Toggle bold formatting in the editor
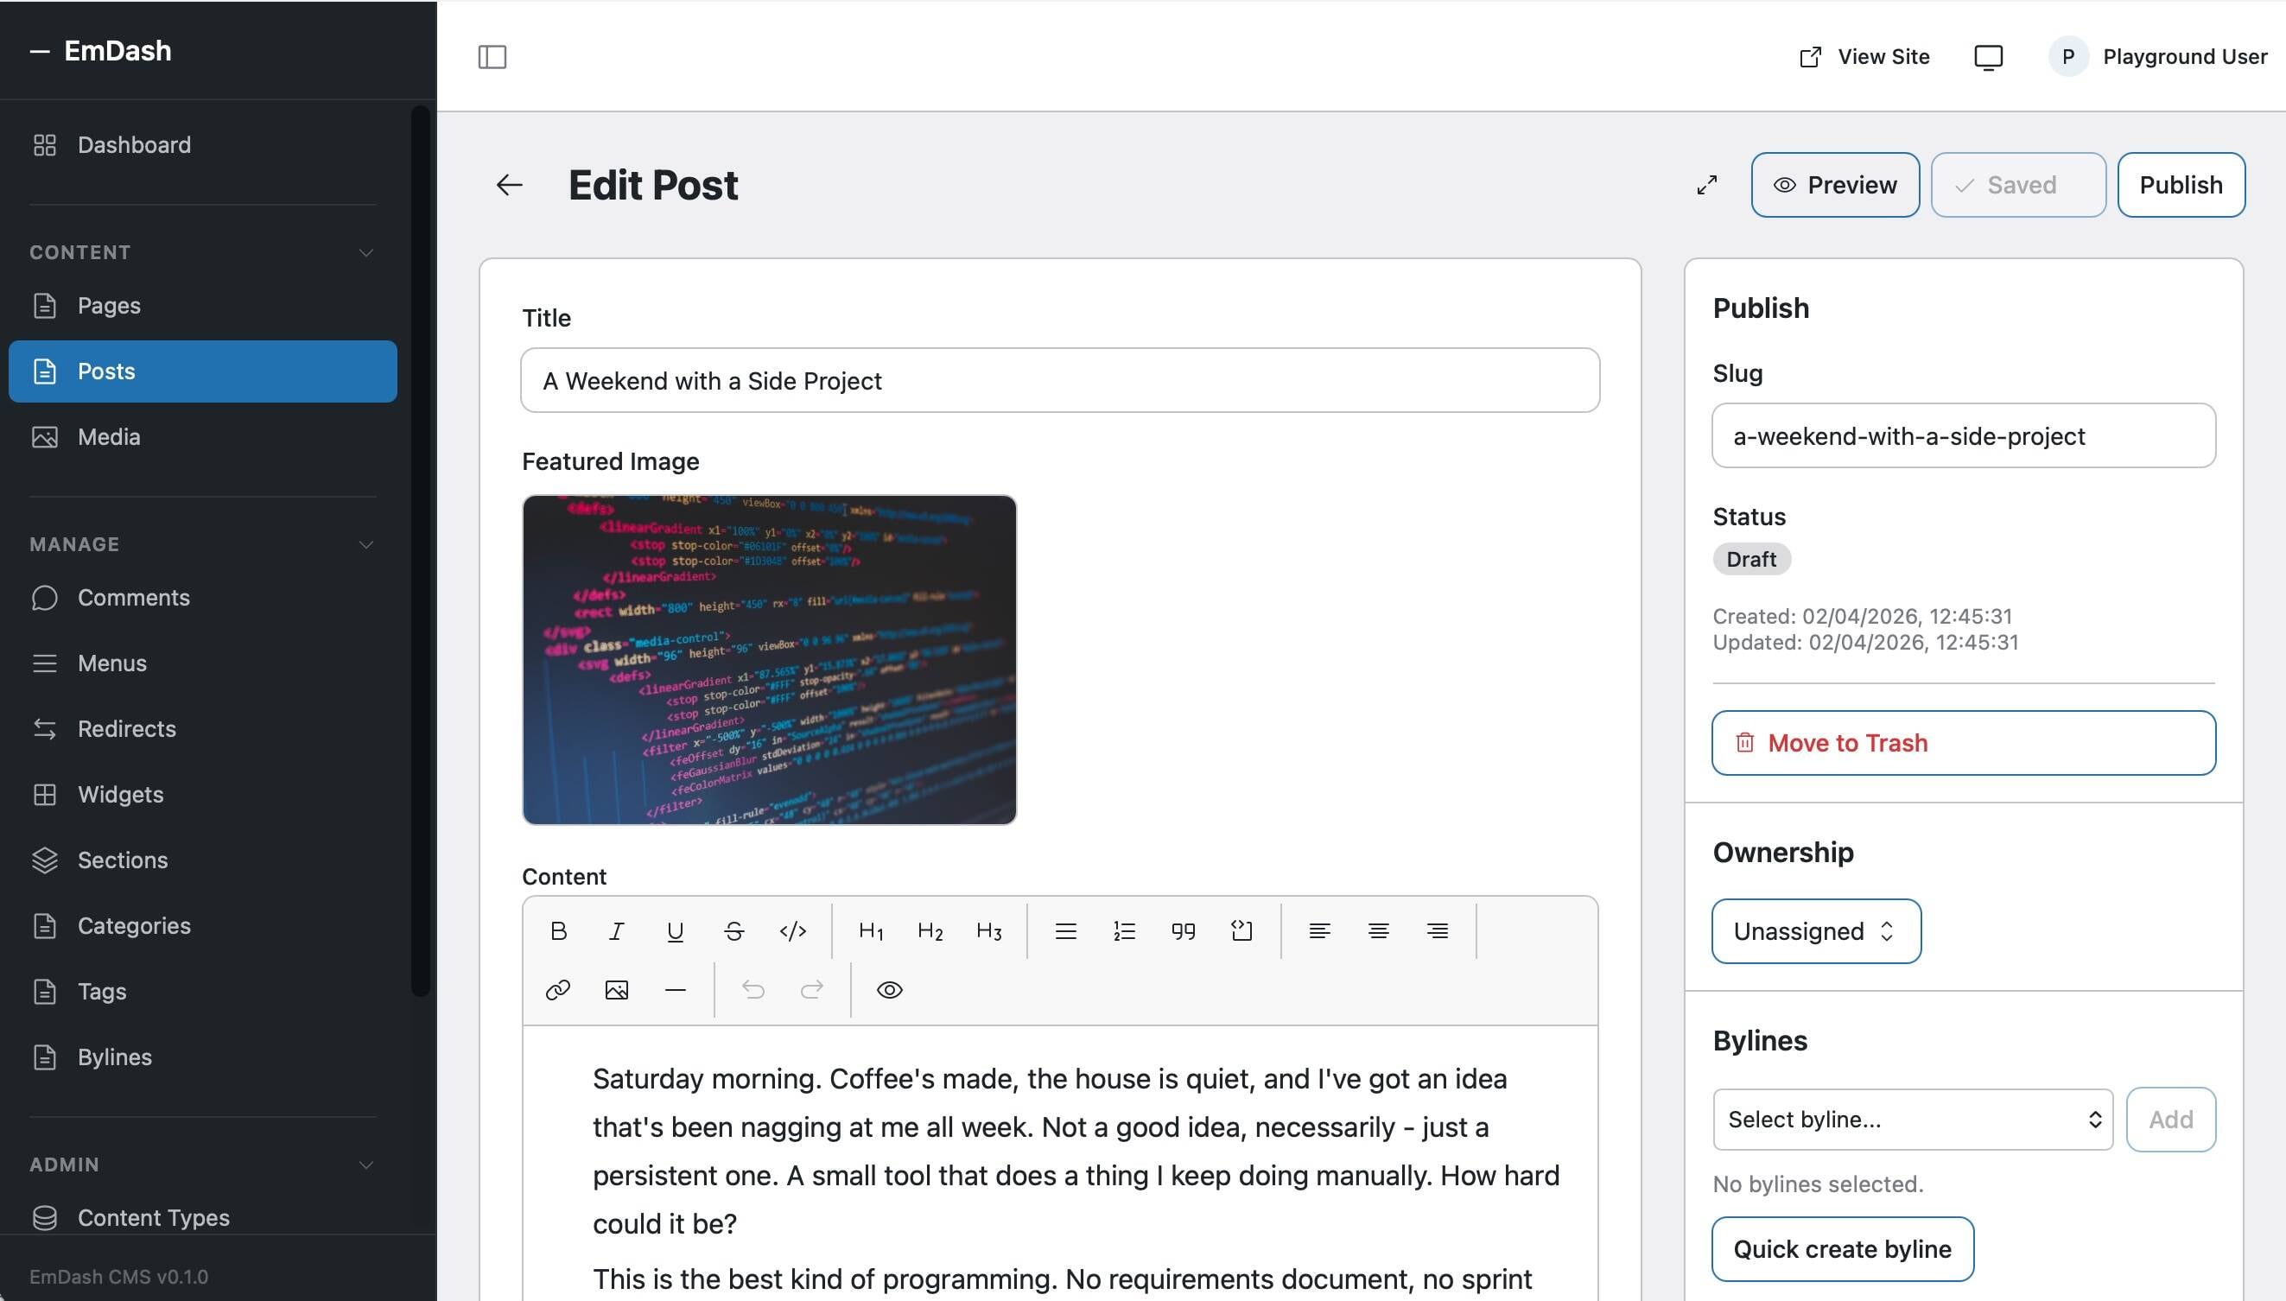This screenshot has height=1301, width=2286. (x=558, y=930)
